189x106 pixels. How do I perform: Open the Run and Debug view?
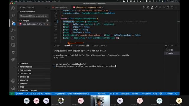click(13, 30)
